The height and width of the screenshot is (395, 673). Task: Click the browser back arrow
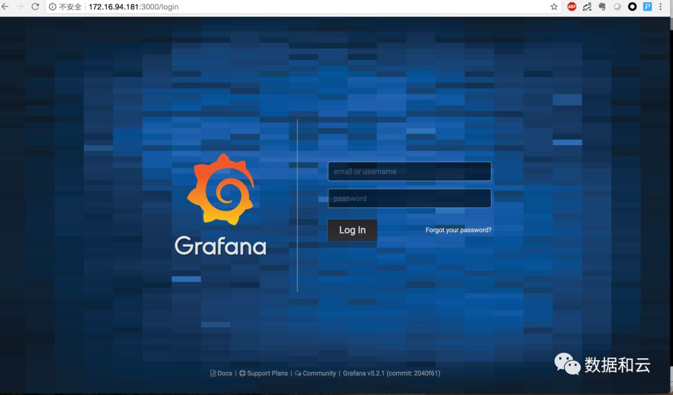pyautogui.click(x=4, y=7)
